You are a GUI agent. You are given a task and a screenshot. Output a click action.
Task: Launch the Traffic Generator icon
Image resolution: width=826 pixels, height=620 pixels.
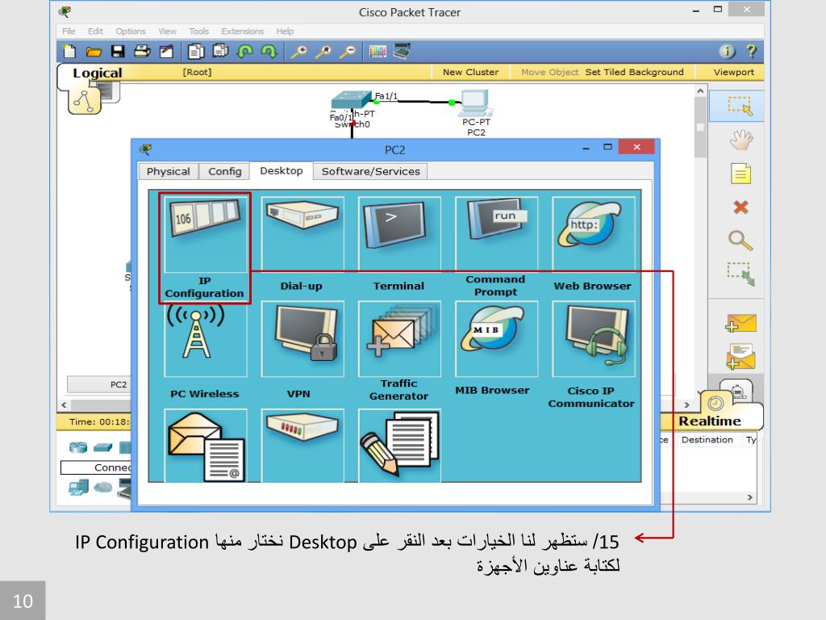click(x=399, y=339)
